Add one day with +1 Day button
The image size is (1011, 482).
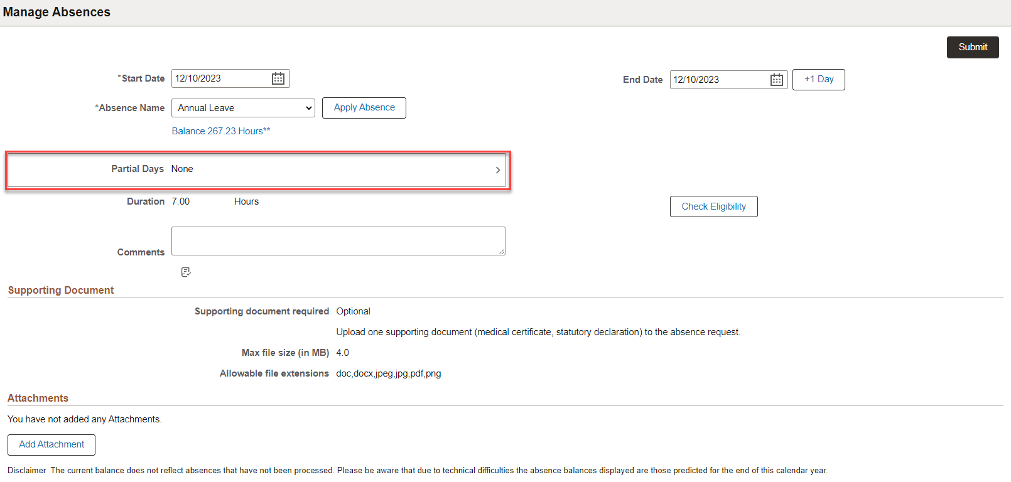pos(818,80)
